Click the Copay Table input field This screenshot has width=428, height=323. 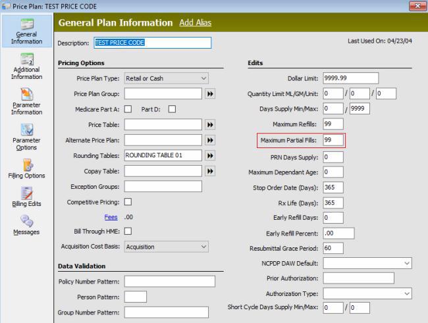163,171
